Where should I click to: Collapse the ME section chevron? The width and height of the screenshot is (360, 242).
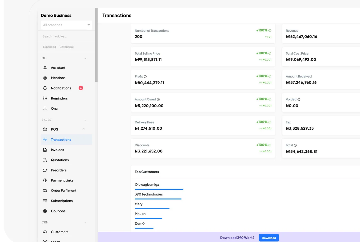coord(85,58)
